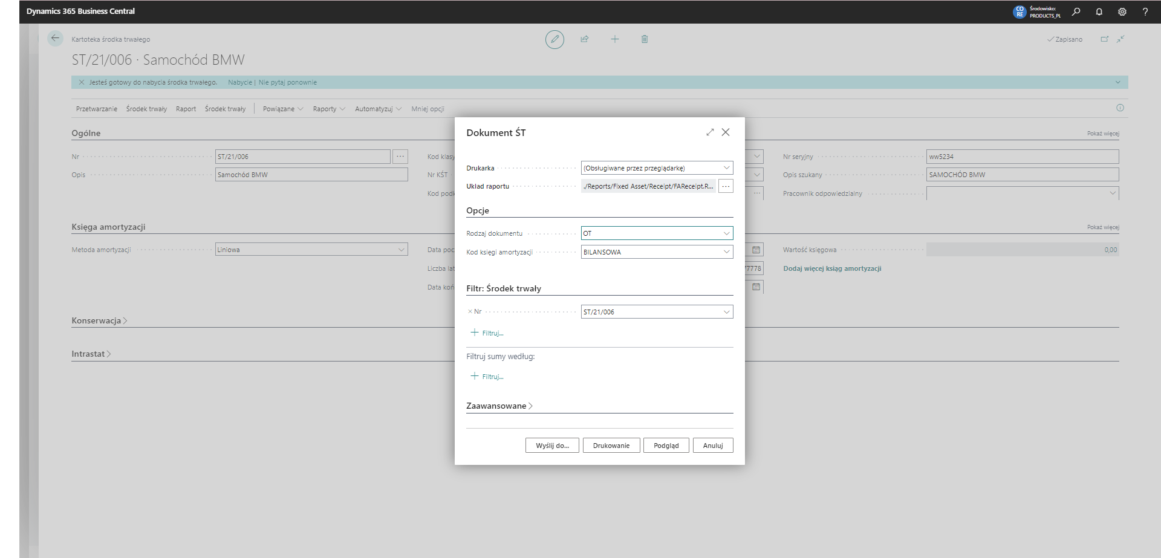Click Wyślij do... button
The image size is (1161, 558).
pos(552,446)
